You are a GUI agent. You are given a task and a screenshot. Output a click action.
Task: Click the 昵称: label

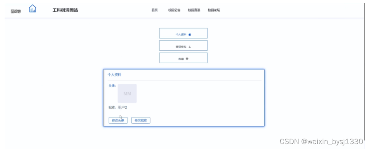click(x=112, y=108)
